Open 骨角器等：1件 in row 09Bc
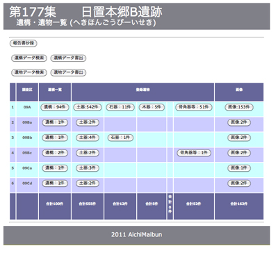The width and height of the screenshot is (278, 253). point(194,153)
